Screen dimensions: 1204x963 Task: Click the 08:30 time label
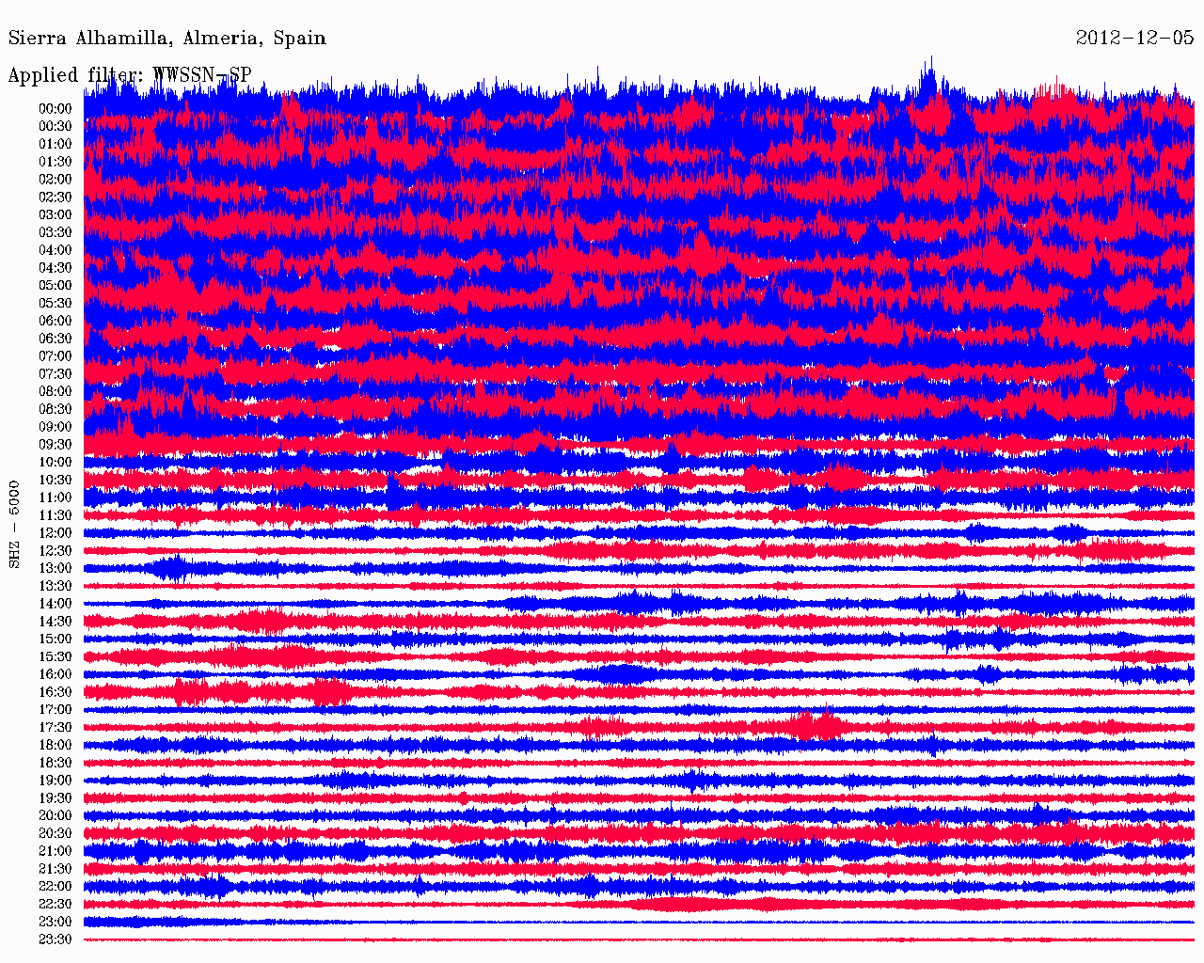click(x=55, y=409)
